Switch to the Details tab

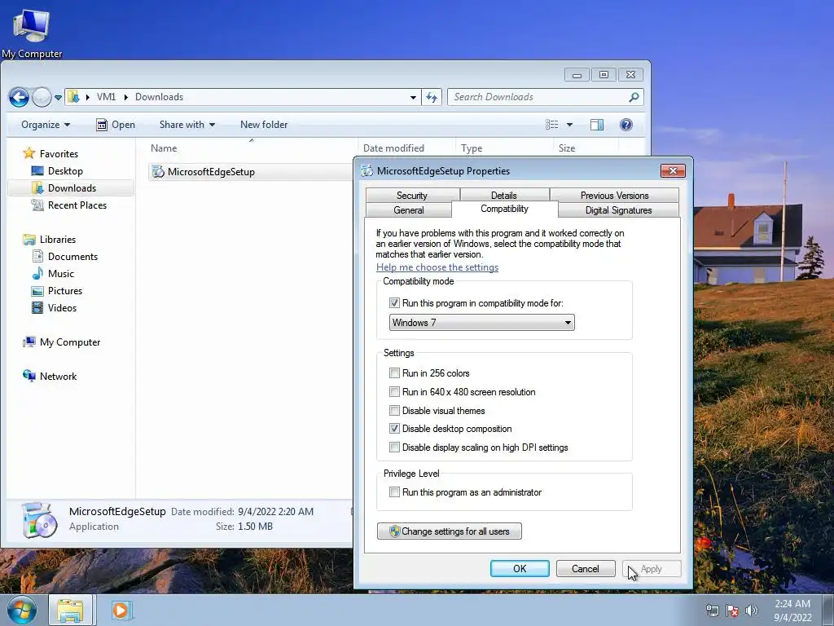click(x=504, y=196)
